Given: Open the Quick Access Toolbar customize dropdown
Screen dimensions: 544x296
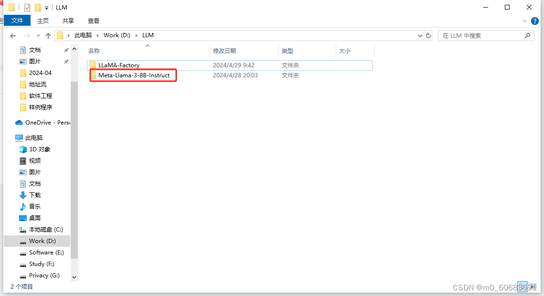Looking at the screenshot, I should pyautogui.click(x=46, y=8).
